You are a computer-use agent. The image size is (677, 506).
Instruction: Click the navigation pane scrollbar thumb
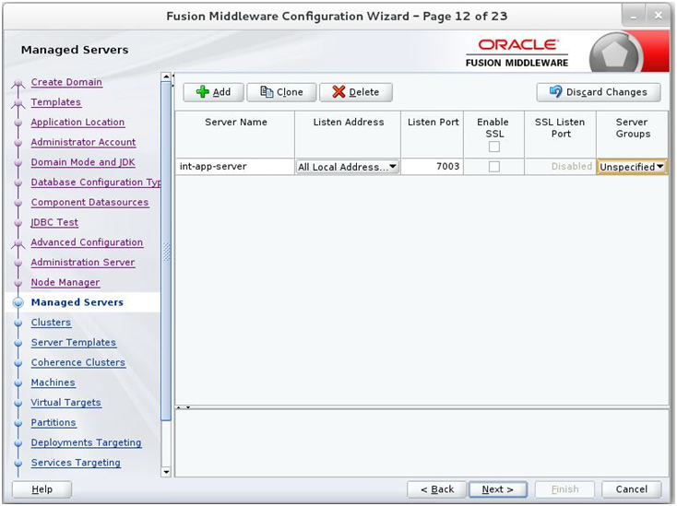[x=166, y=251]
